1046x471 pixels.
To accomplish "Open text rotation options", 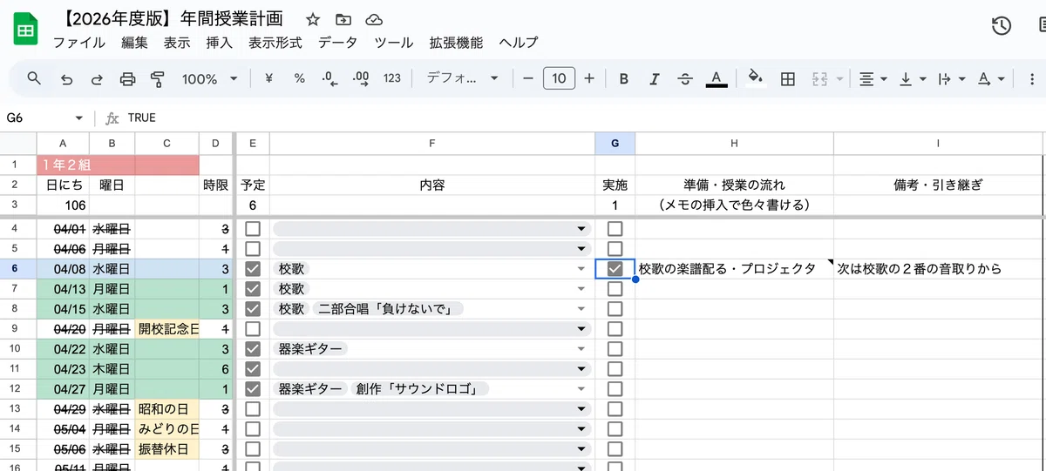I will click(990, 79).
